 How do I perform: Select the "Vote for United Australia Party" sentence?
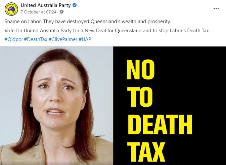click(x=107, y=31)
